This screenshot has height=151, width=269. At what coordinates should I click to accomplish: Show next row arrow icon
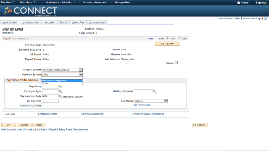click(179, 38)
